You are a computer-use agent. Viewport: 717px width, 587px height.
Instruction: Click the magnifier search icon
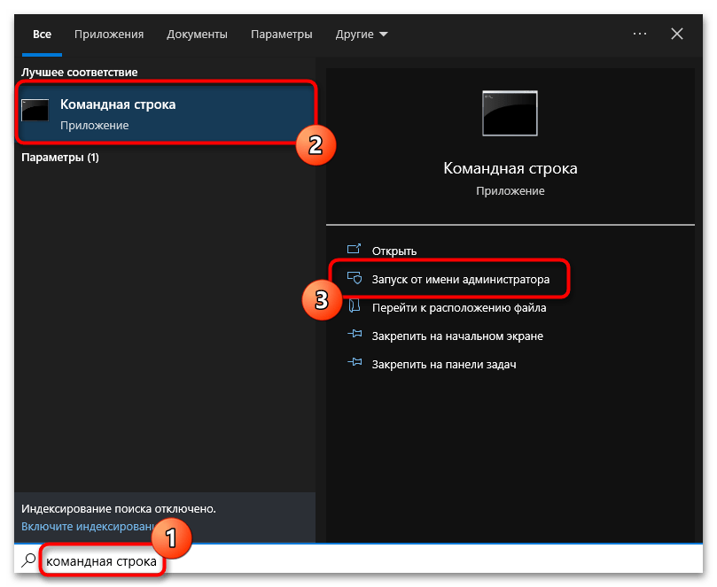pyautogui.click(x=28, y=560)
